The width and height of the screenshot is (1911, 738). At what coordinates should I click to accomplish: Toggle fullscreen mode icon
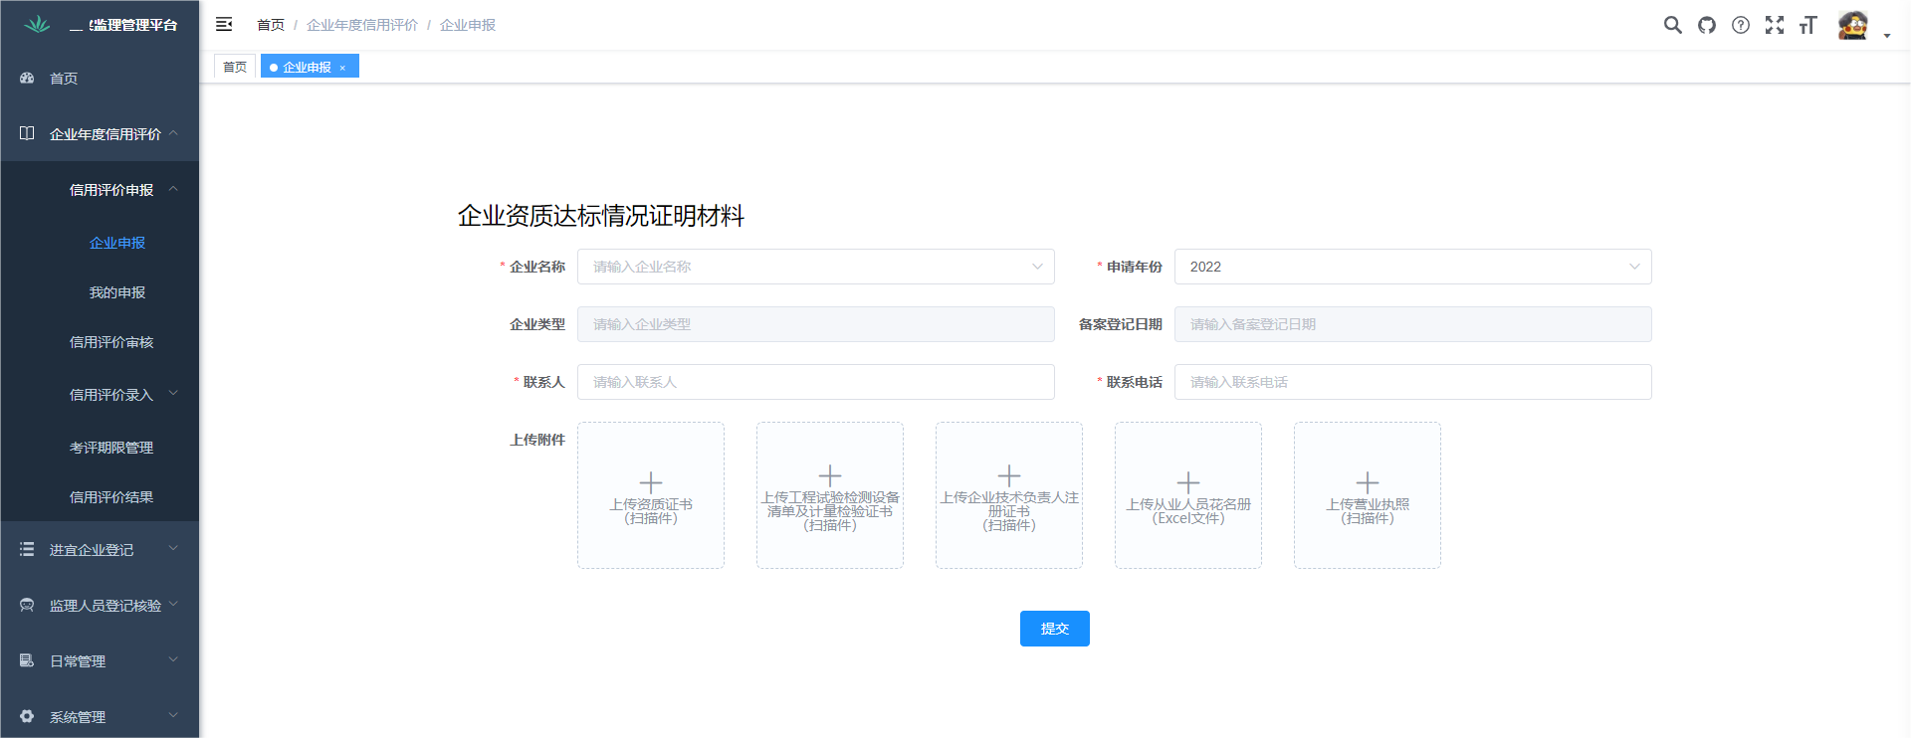coord(1775,25)
